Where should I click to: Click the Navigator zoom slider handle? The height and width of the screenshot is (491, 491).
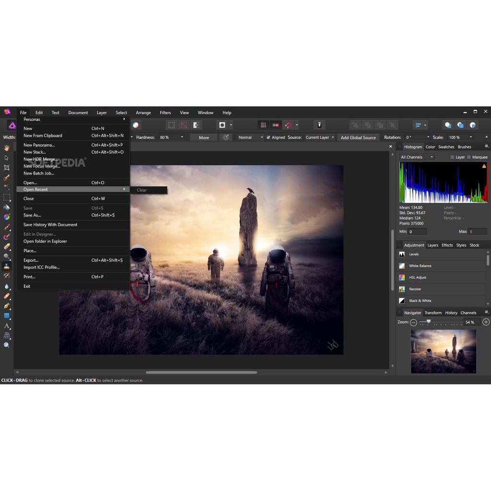[428, 322]
